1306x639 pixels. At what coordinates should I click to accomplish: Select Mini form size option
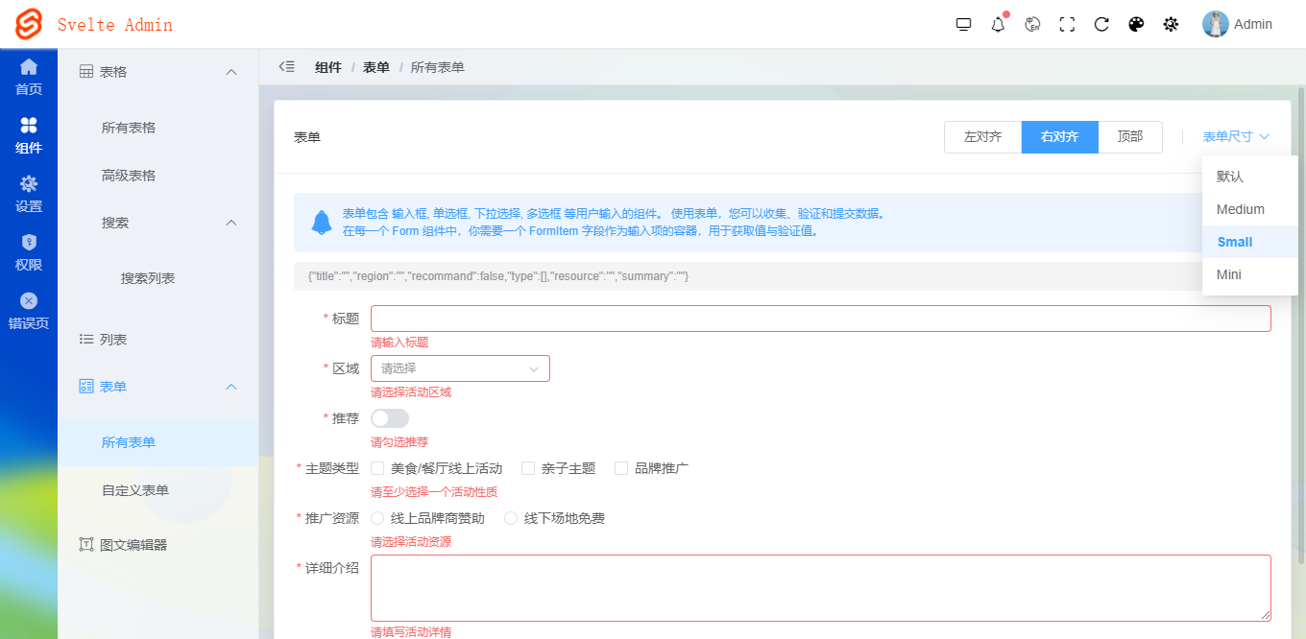tap(1228, 274)
